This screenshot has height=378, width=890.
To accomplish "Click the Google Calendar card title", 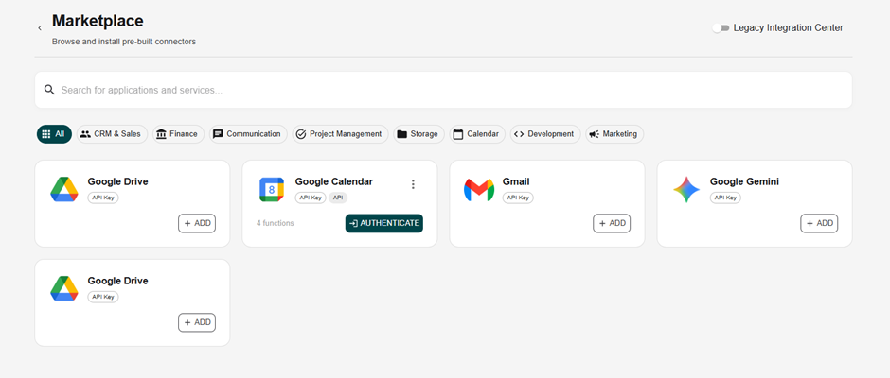I will pos(333,182).
